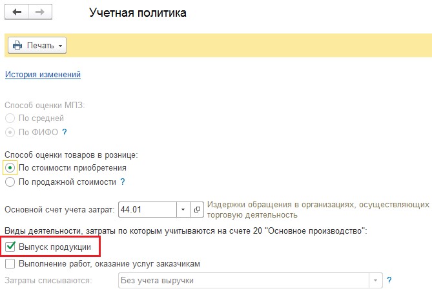Open help beside По продажной стоимости
This screenshot has height=291, width=432.
123,182
